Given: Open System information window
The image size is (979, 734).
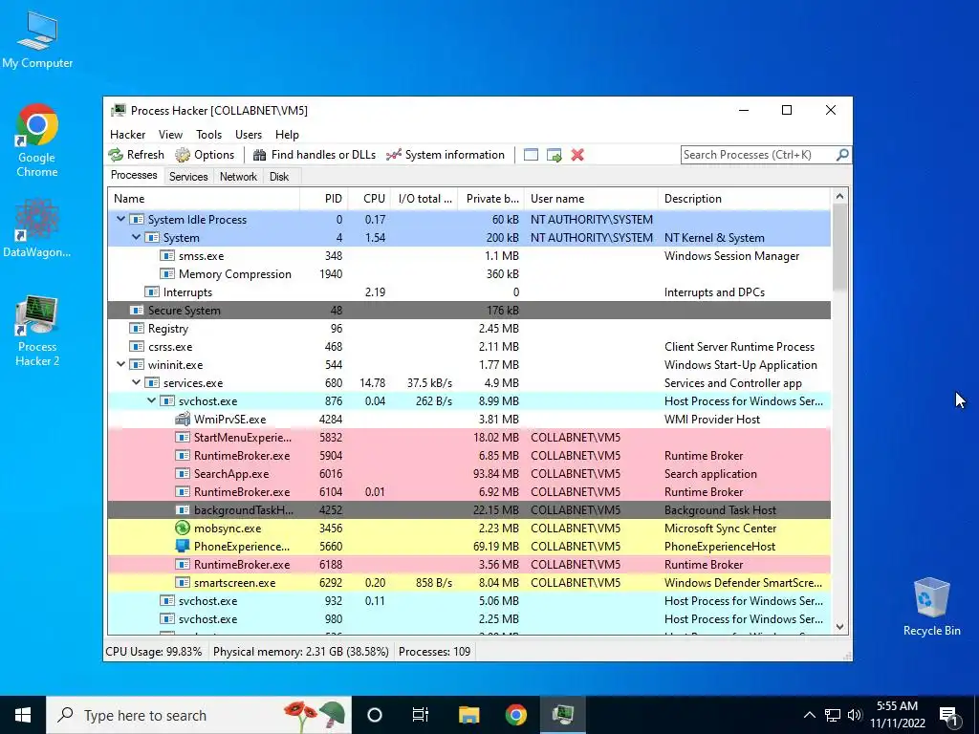Looking at the screenshot, I should 446,155.
